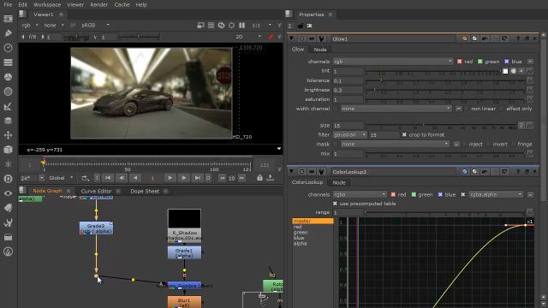Toggle the viewer region of interest icon
The height and width of the screenshot is (308, 548).
pos(232,25)
